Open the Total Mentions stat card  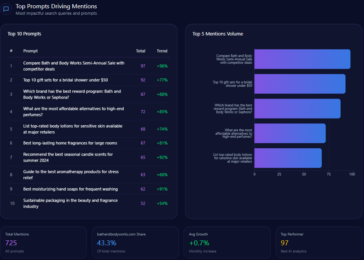[44, 242]
